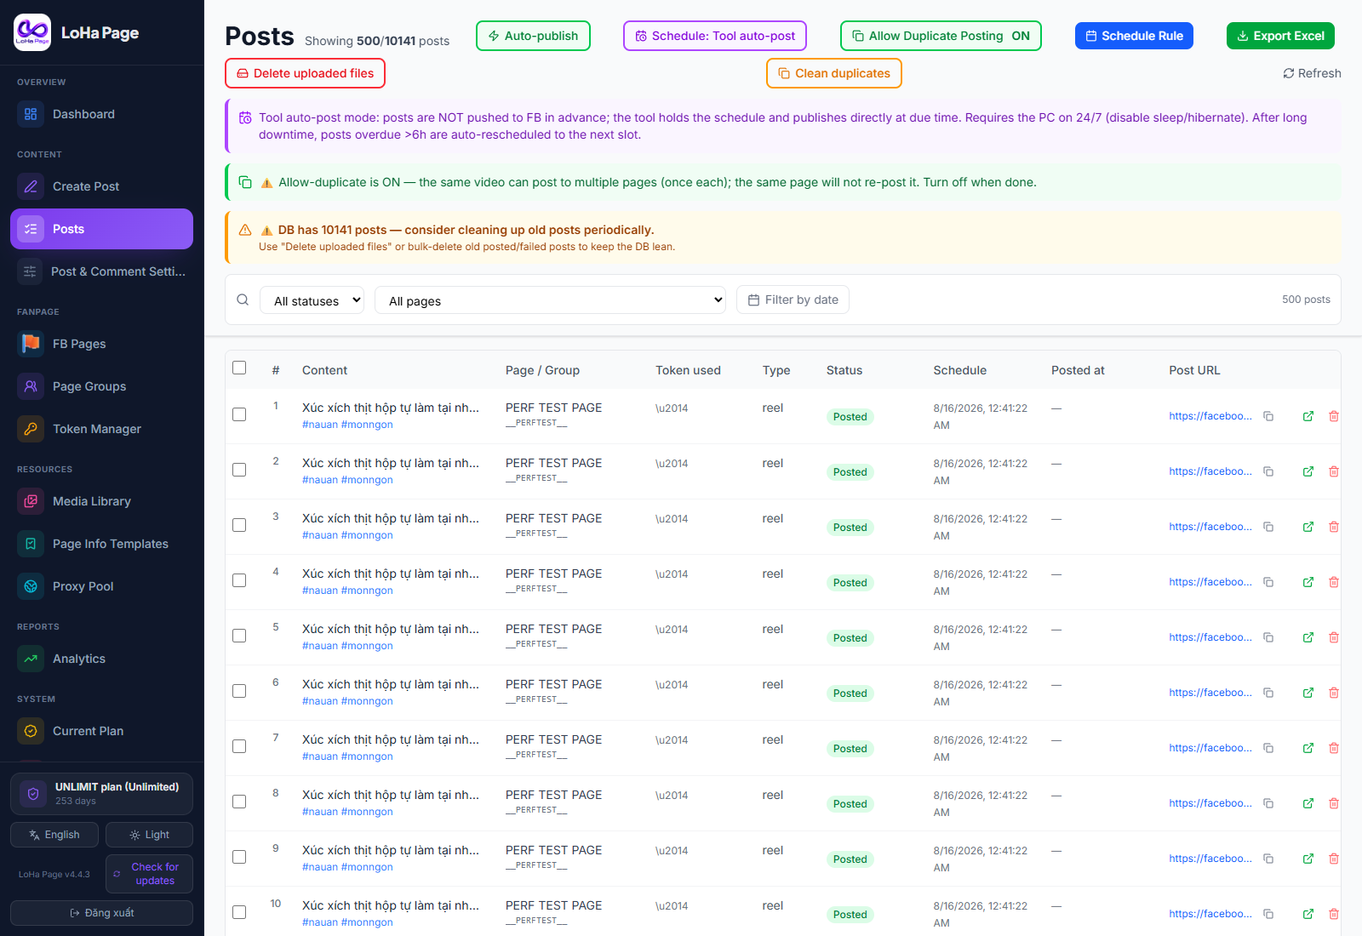The width and height of the screenshot is (1362, 936).
Task: Open the All pages dropdown
Action: (550, 300)
